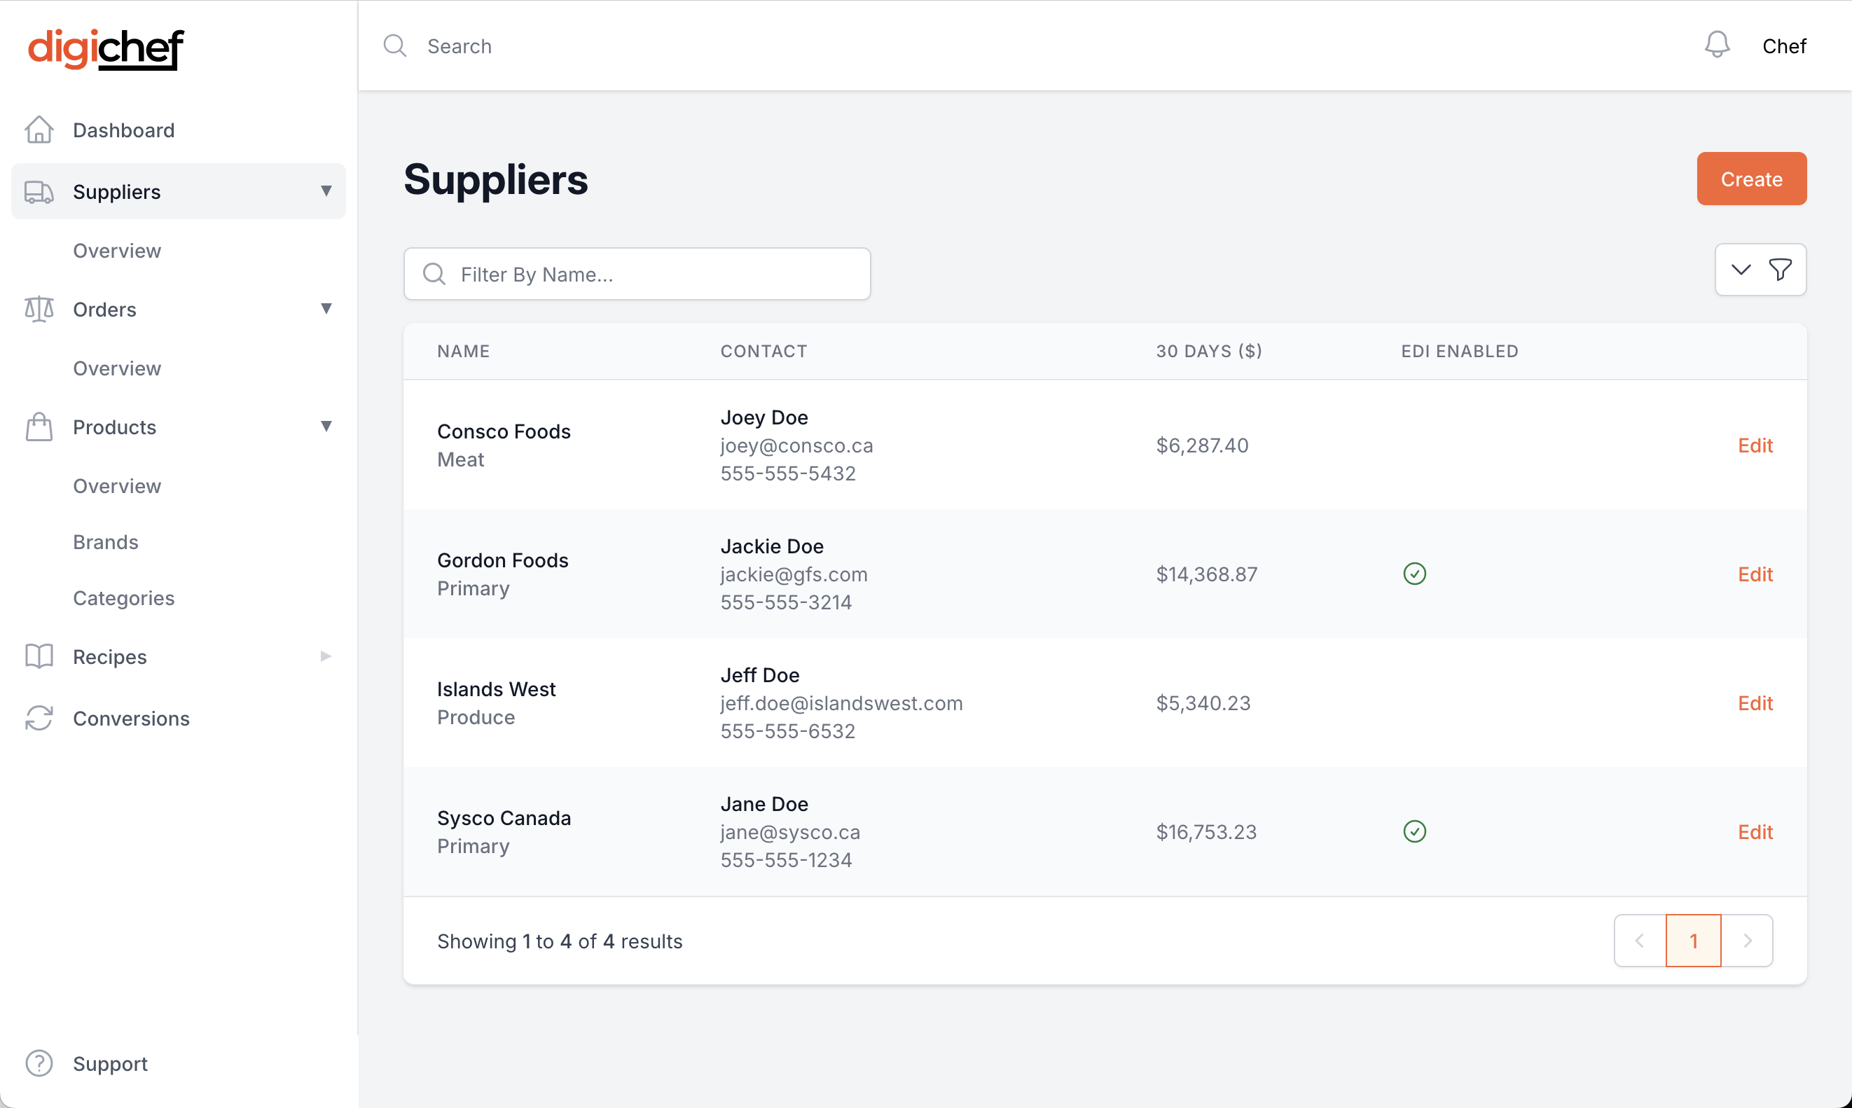Collapse the Suppliers sidebar section arrow

[326, 191]
